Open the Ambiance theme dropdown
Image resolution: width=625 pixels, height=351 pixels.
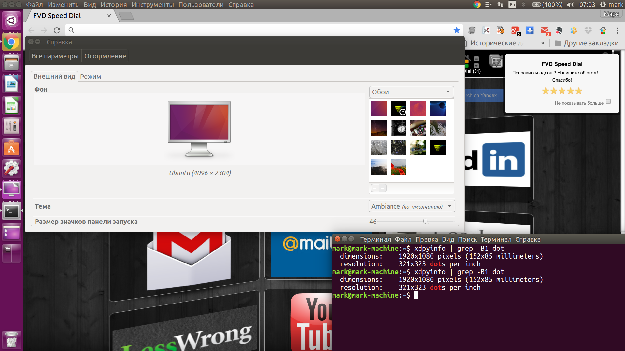pyautogui.click(x=412, y=206)
